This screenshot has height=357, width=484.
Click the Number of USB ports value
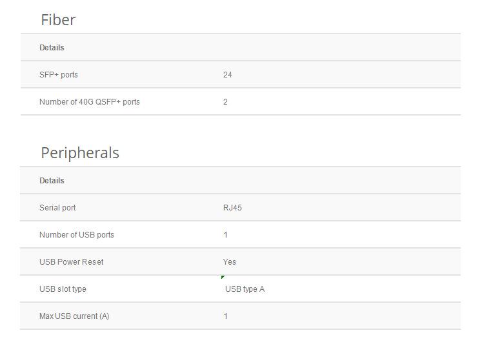[x=226, y=235]
